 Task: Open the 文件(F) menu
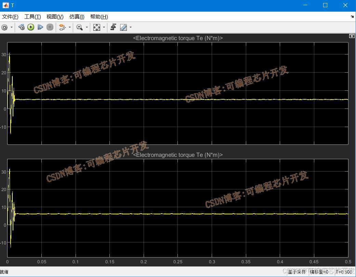tap(10, 16)
